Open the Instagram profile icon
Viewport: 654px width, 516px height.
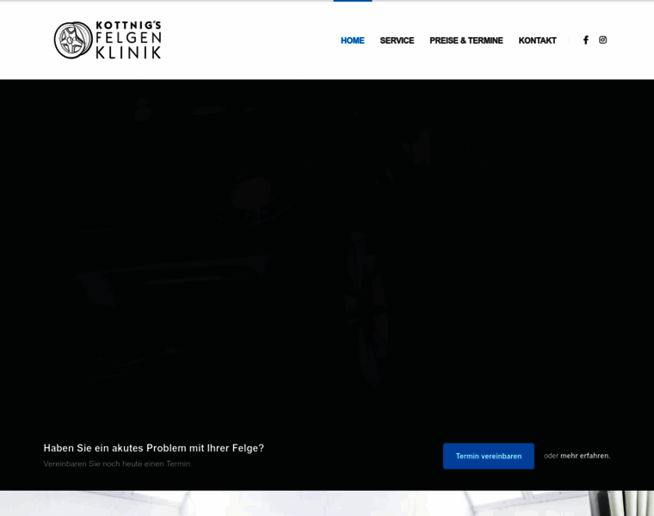click(x=602, y=40)
